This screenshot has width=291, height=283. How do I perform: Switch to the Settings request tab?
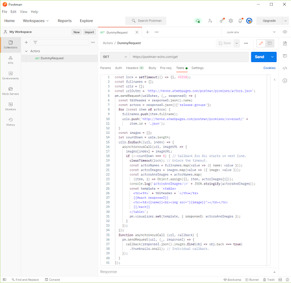[197, 68]
